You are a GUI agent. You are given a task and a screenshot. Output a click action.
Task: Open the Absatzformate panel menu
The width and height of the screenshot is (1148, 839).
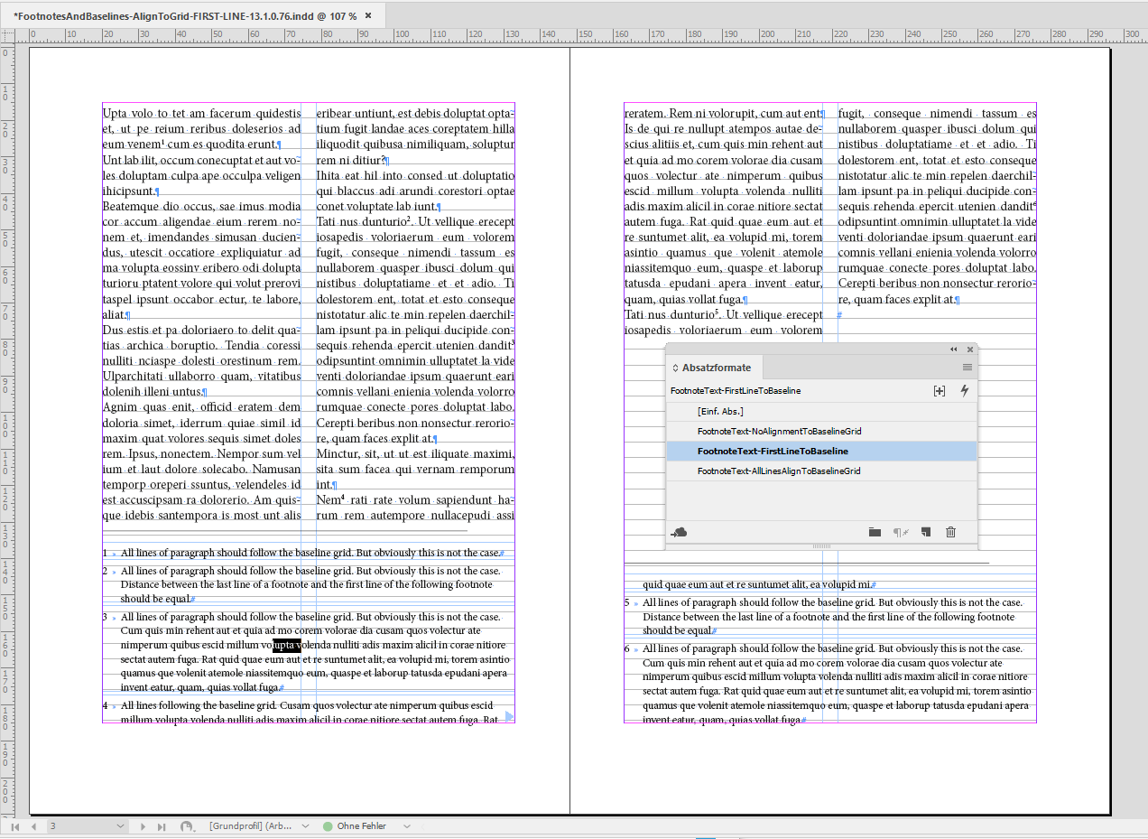pos(967,368)
